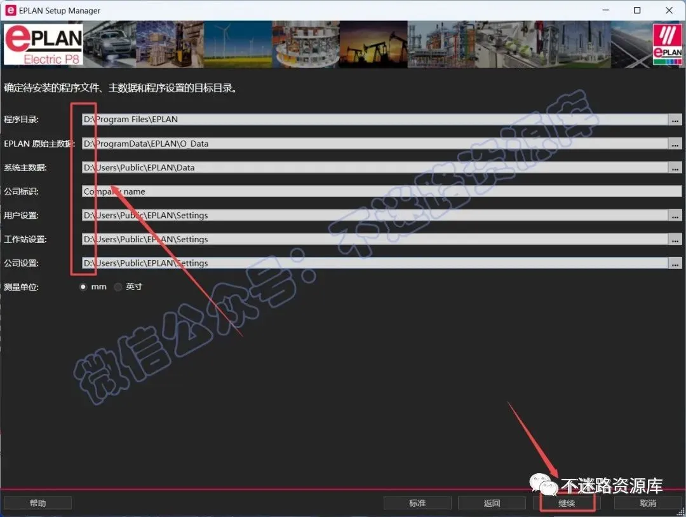Click the EPLAN Electric P8 logo

click(x=43, y=45)
